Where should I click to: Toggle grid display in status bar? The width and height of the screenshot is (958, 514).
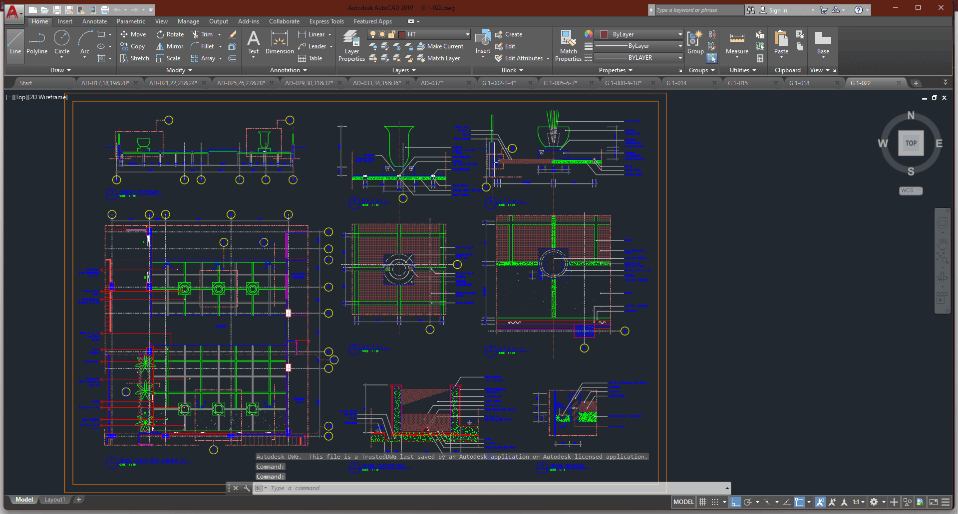tap(702, 502)
